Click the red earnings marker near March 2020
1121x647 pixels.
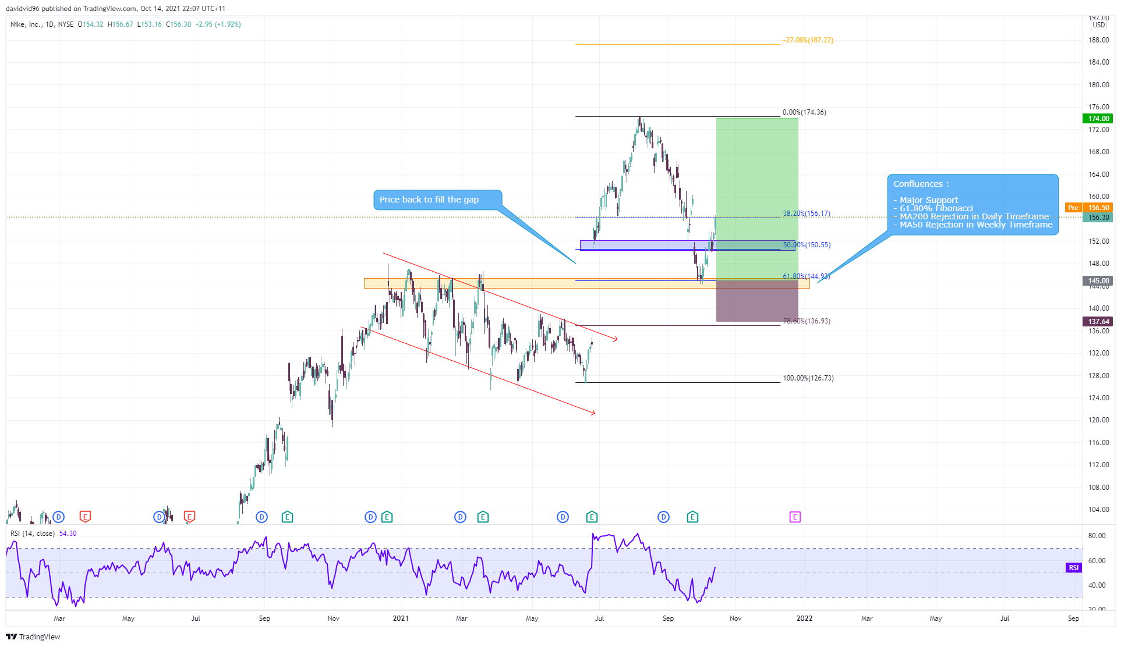point(85,517)
